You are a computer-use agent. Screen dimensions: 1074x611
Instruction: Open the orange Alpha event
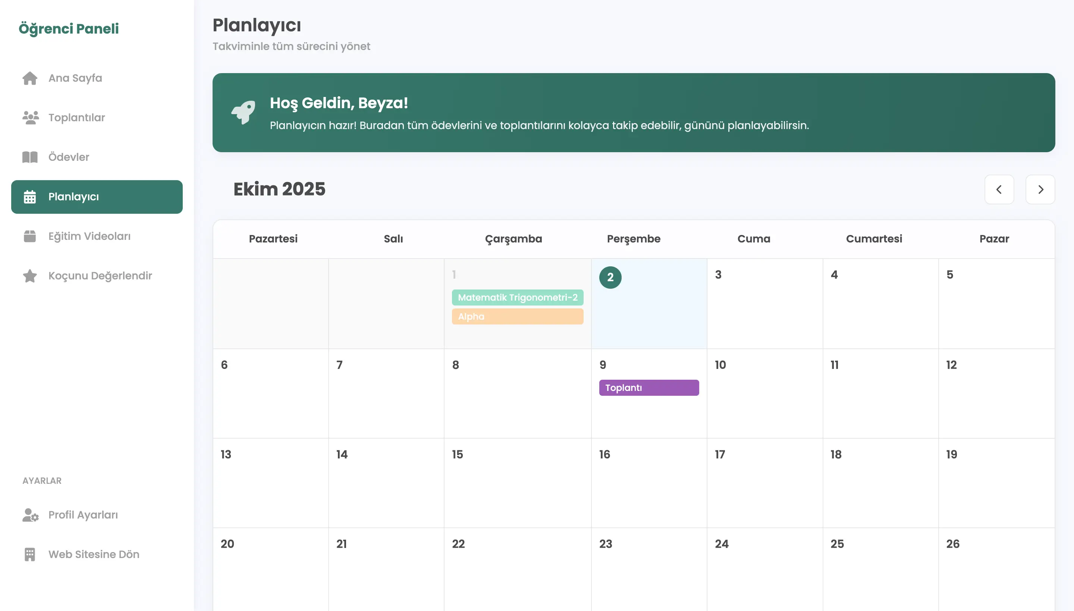coord(517,317)
